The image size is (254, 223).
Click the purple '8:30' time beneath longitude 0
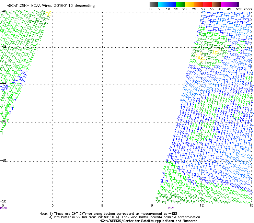click(3, 208)
